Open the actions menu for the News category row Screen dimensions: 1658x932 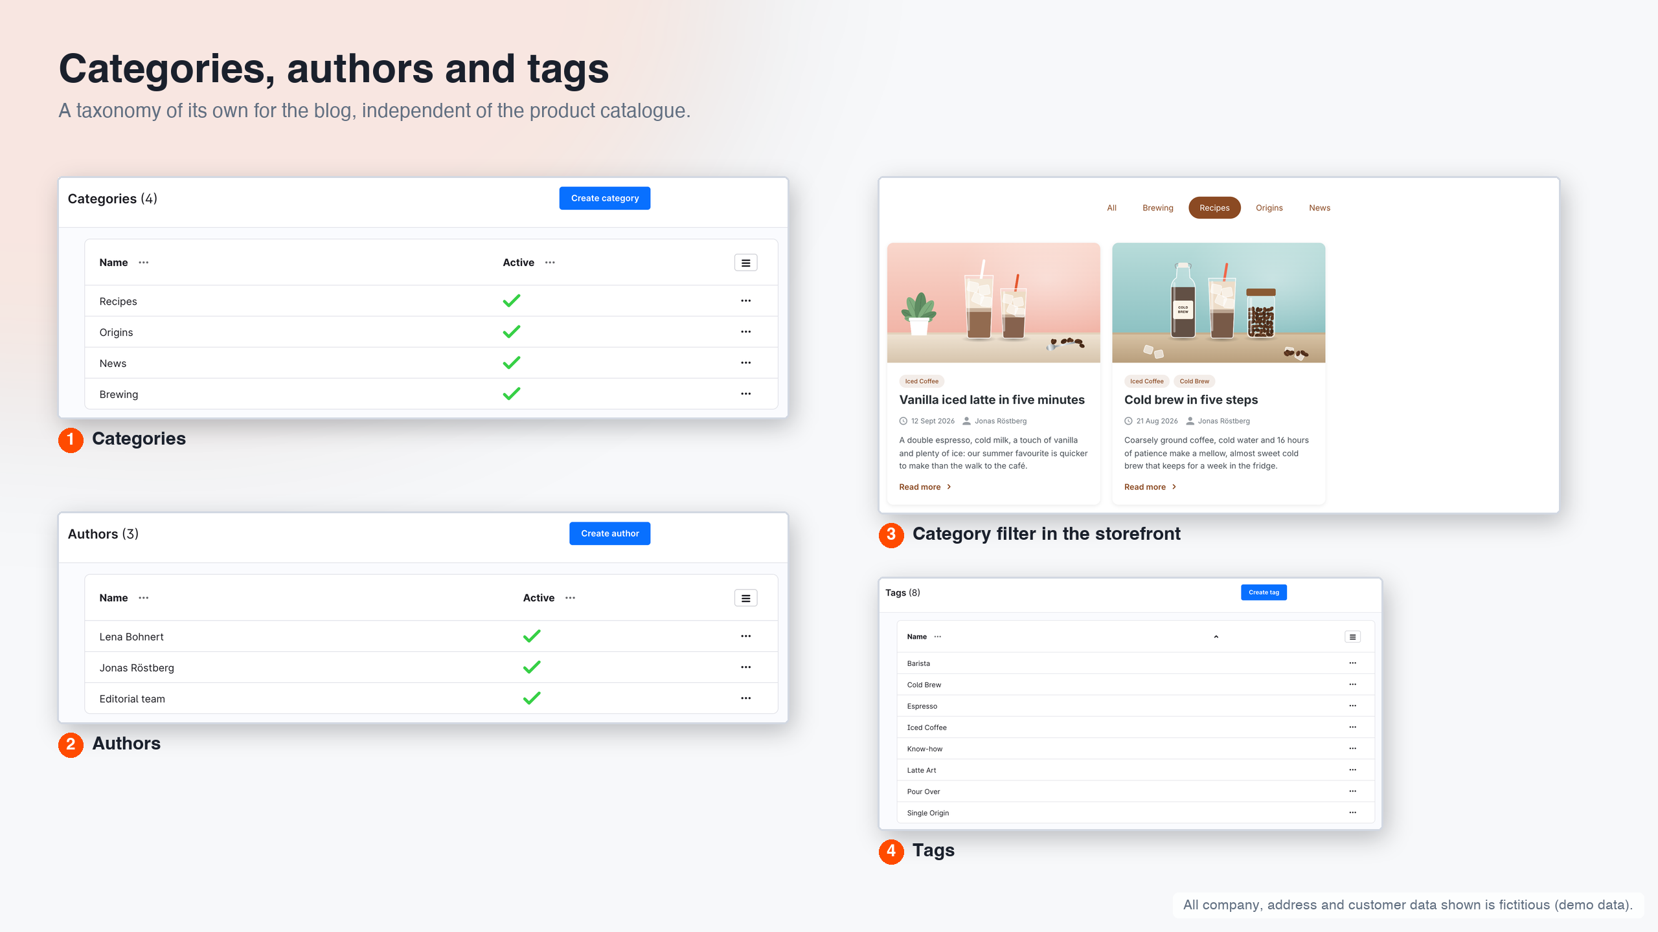click(745, 363)
